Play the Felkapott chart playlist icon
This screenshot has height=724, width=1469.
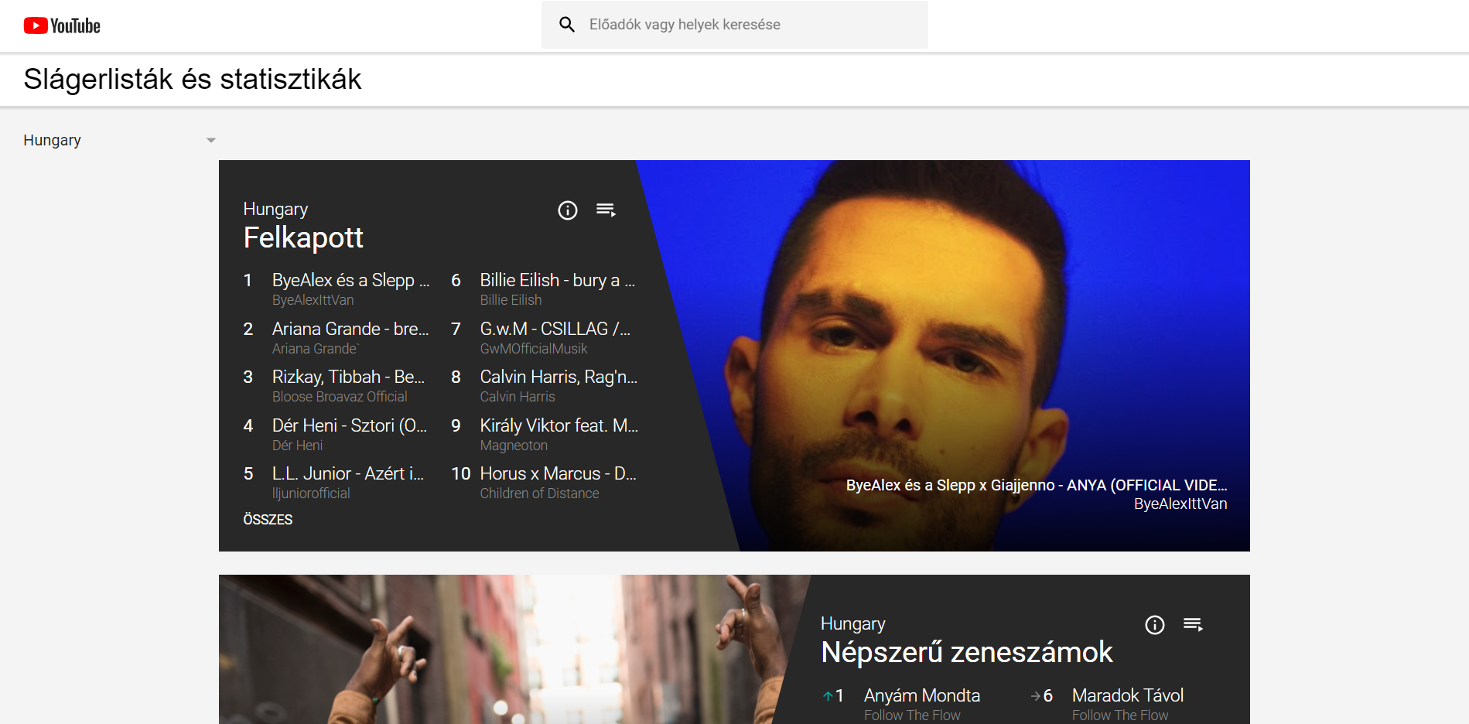coord(606,210)
